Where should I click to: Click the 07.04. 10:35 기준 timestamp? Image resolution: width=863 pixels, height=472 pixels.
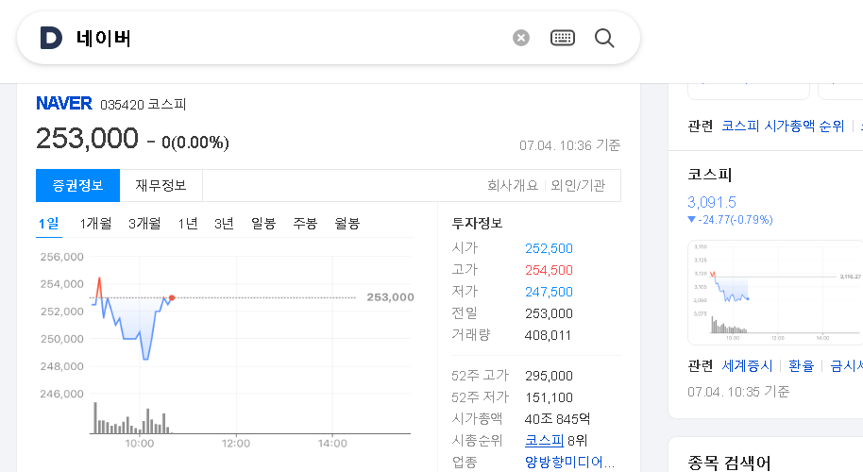click(738, 392)
